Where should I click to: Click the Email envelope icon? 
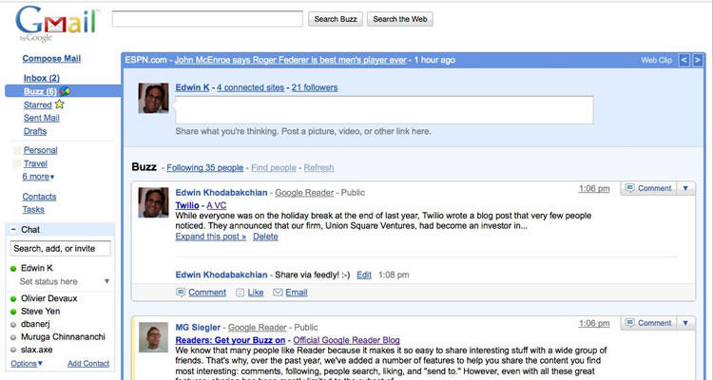point(278,293)
